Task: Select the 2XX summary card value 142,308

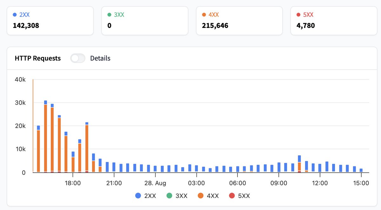Action: (26, 26)
